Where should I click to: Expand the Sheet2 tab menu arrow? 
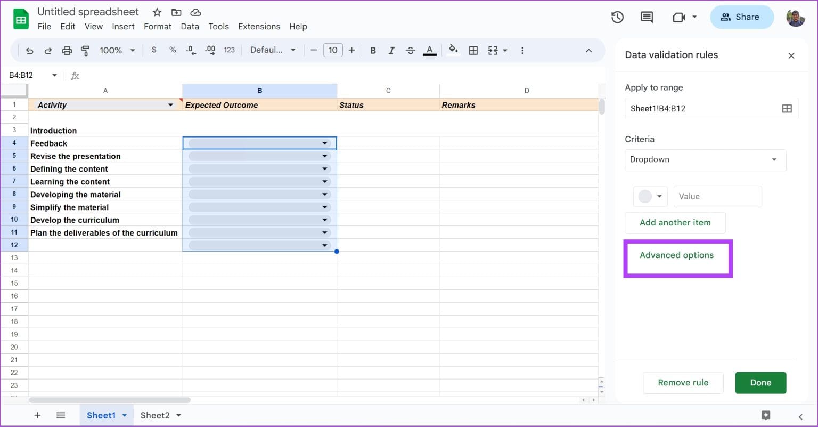pyautogui.click(x=178, y=415)
